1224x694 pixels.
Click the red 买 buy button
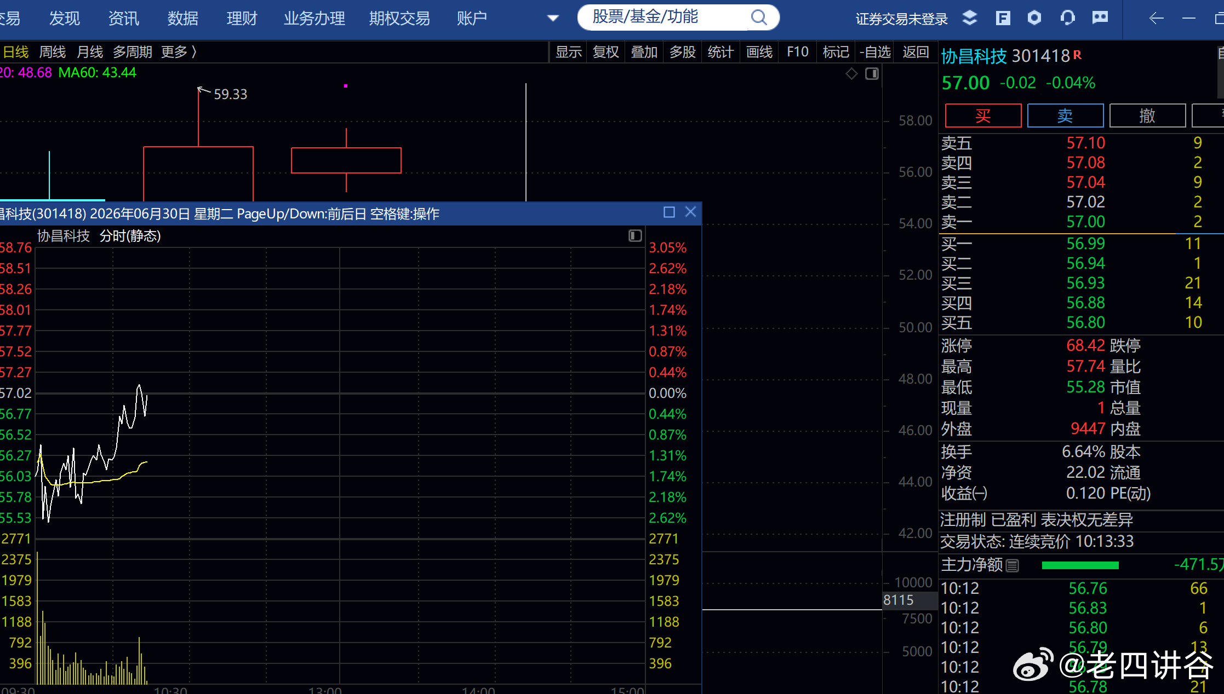click(x=983, y=115)
